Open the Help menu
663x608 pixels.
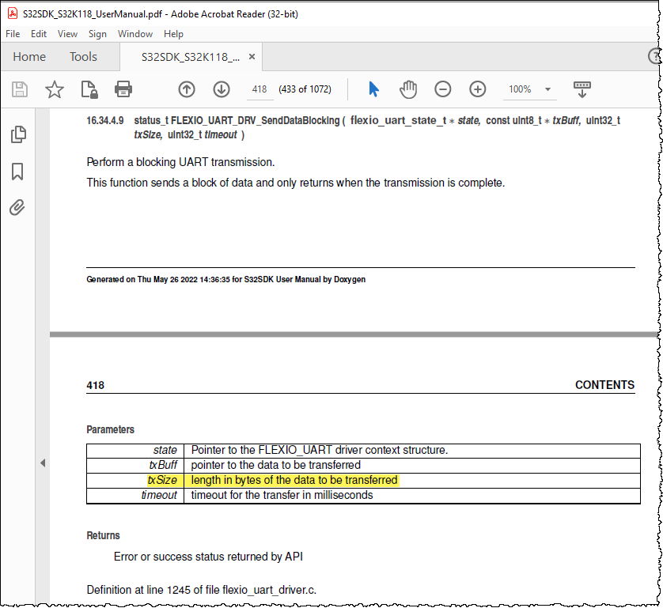coord(173,34)
